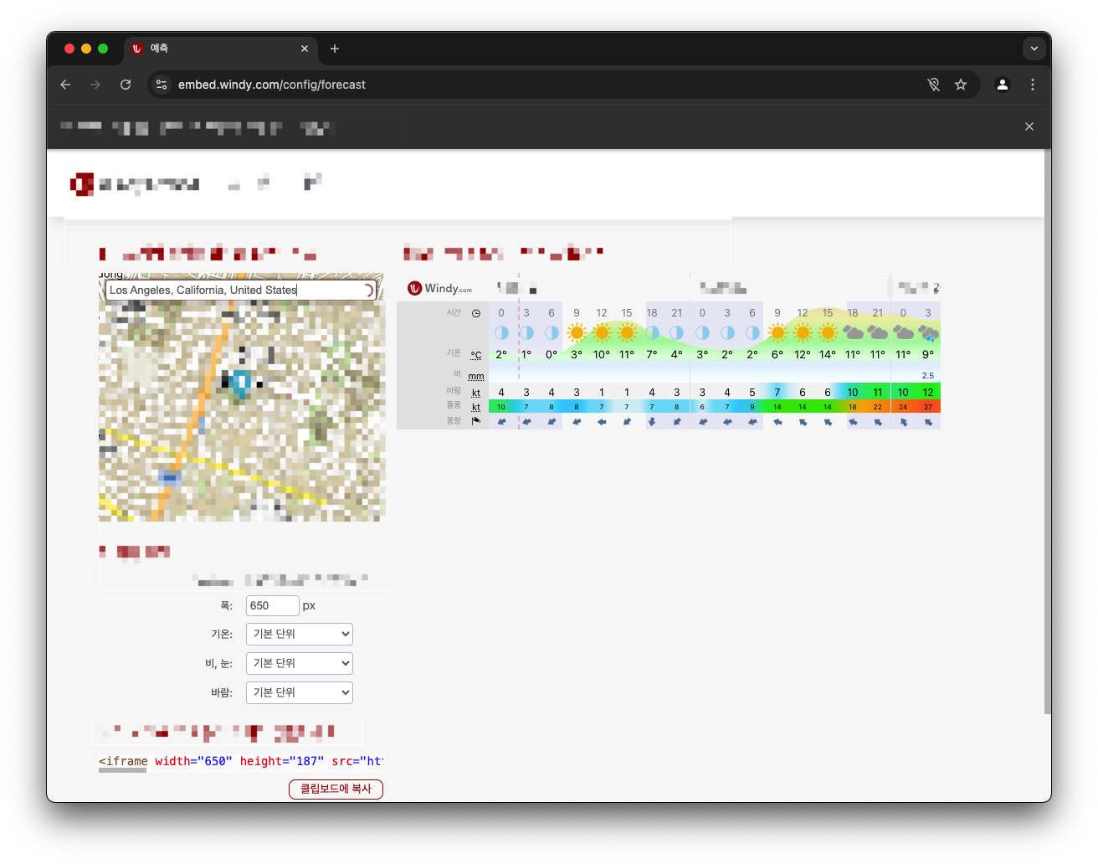Click the Windy.com logo in forecast widget
Screen dimensions: 1098x864
(x=439, y=289)
